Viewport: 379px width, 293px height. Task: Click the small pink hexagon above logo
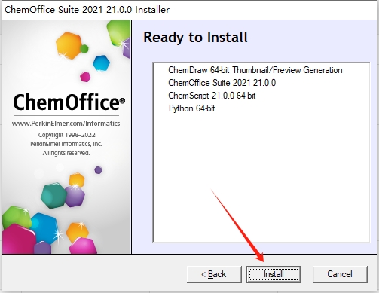(x=85, y=77)
